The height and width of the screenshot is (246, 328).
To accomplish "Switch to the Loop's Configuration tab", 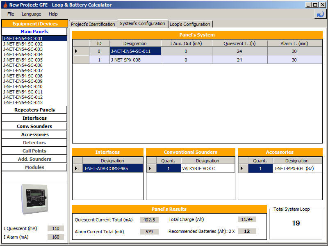I will click(x=190, y=24).
